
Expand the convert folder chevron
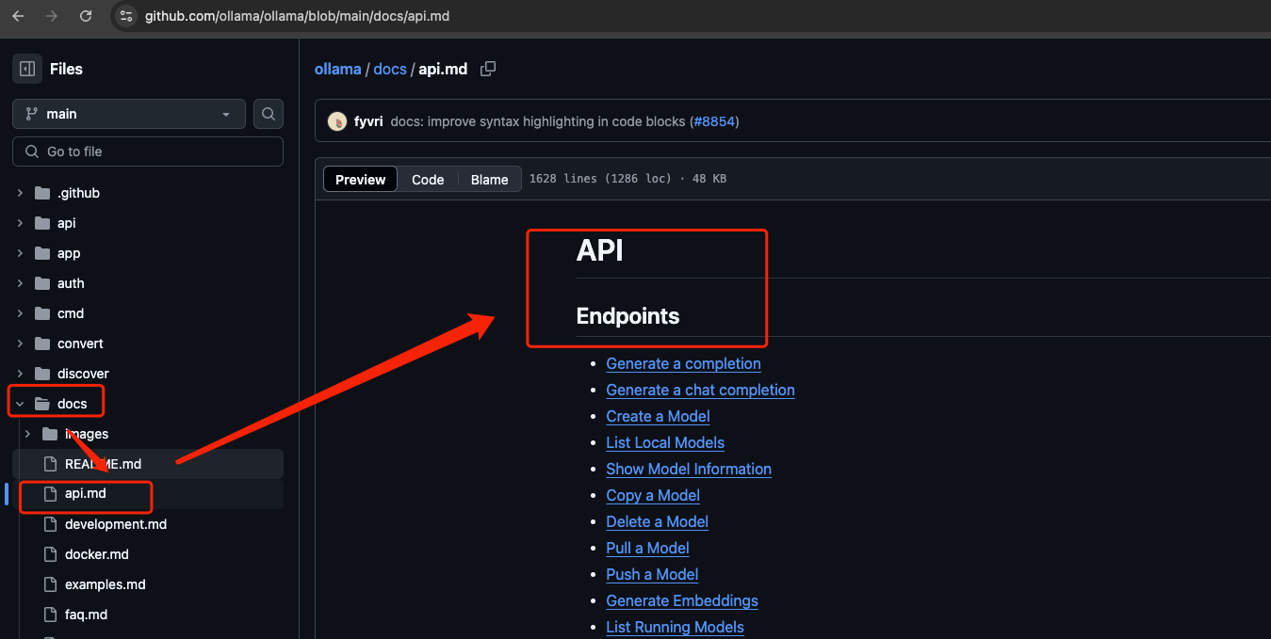(20, 343)
